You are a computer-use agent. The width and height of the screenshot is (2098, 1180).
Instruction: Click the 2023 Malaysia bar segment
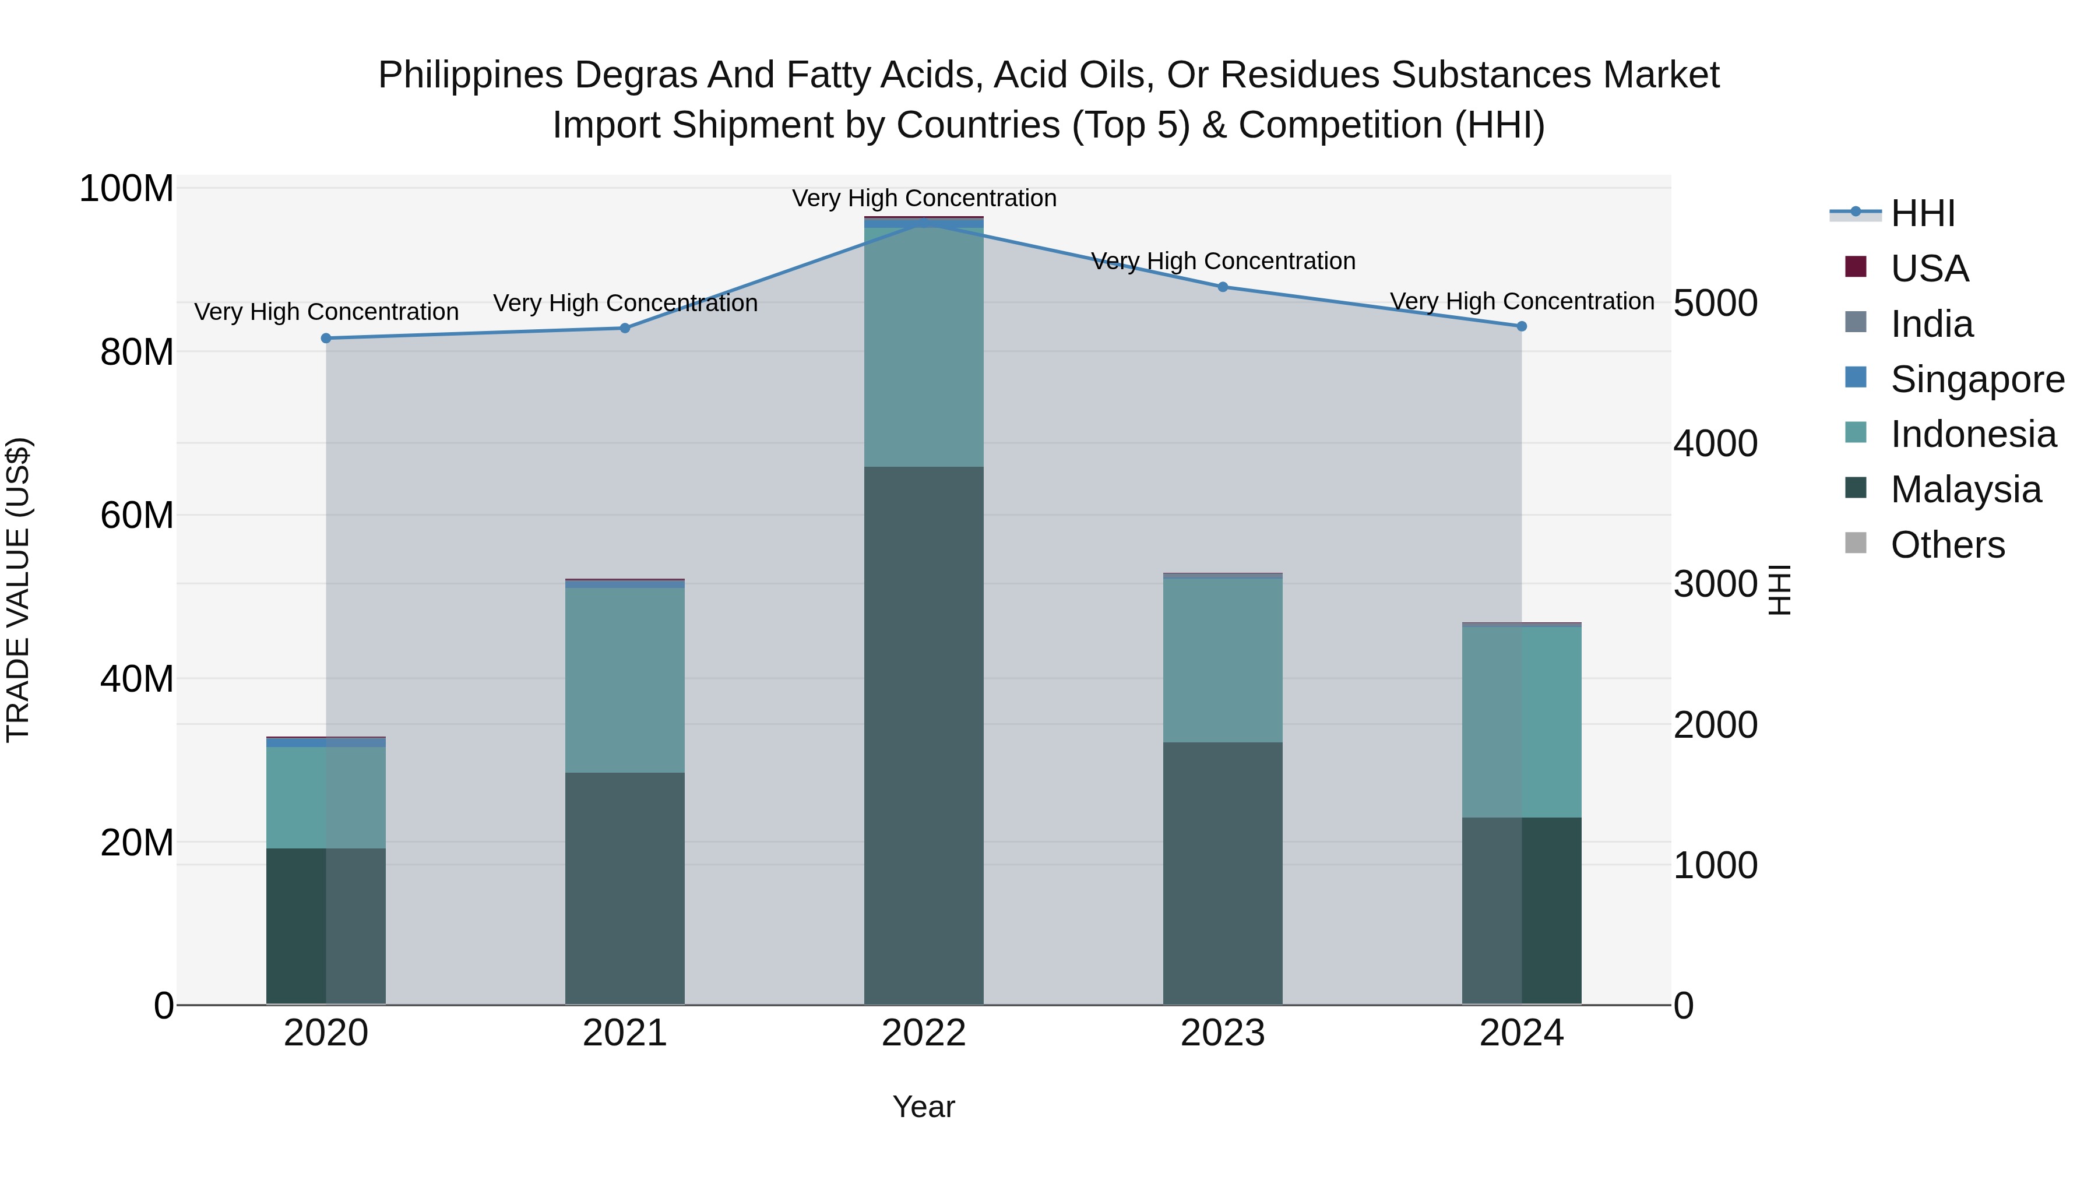point(1223,873)
